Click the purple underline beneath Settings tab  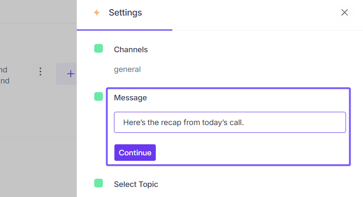tap(124, 30)
